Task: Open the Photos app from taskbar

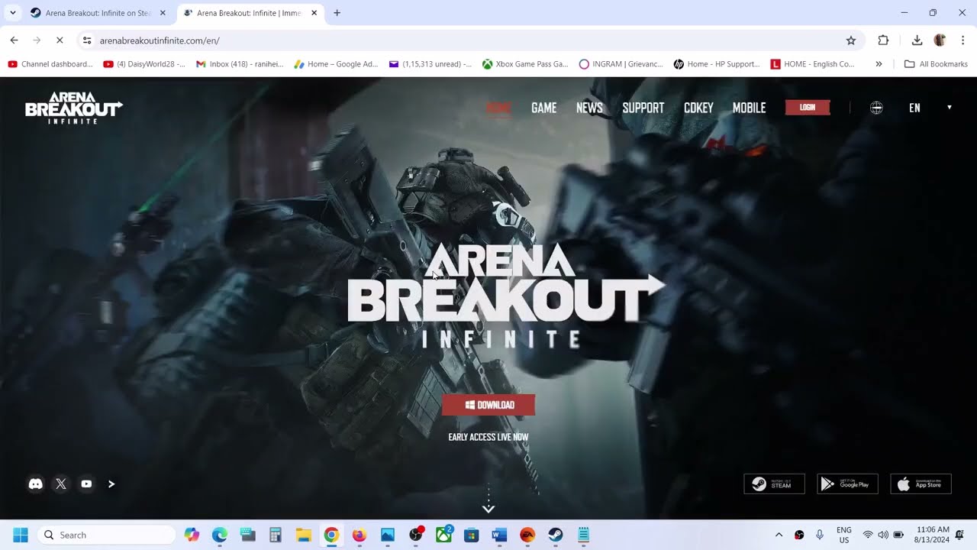Action: click(x=388, y=535)
